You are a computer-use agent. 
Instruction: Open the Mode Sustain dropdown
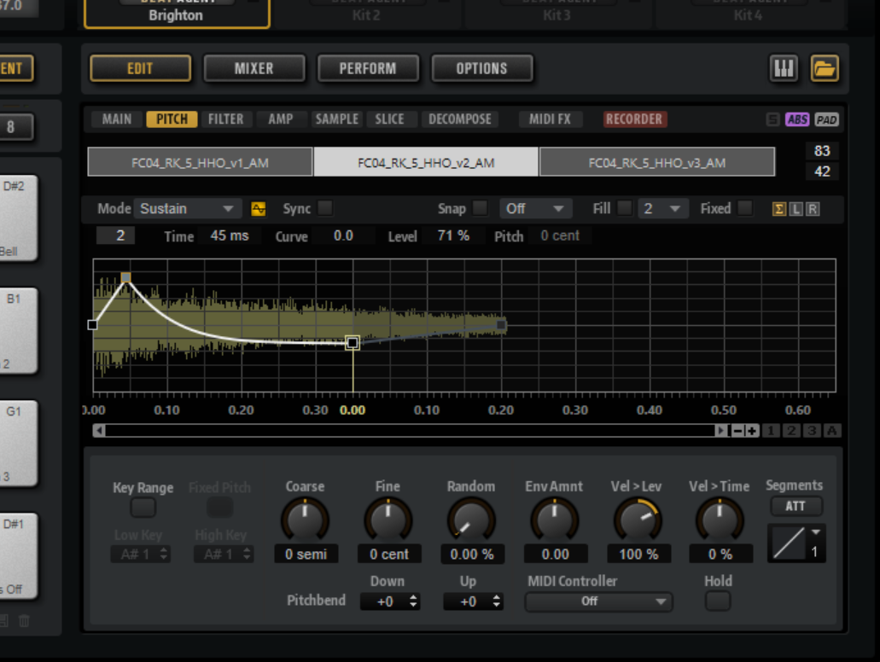click(188, 209)
